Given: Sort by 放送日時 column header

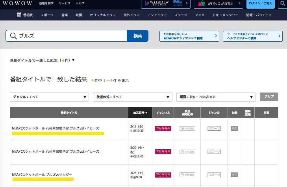Looking at the screenshot, I should (x=140, y=113).
